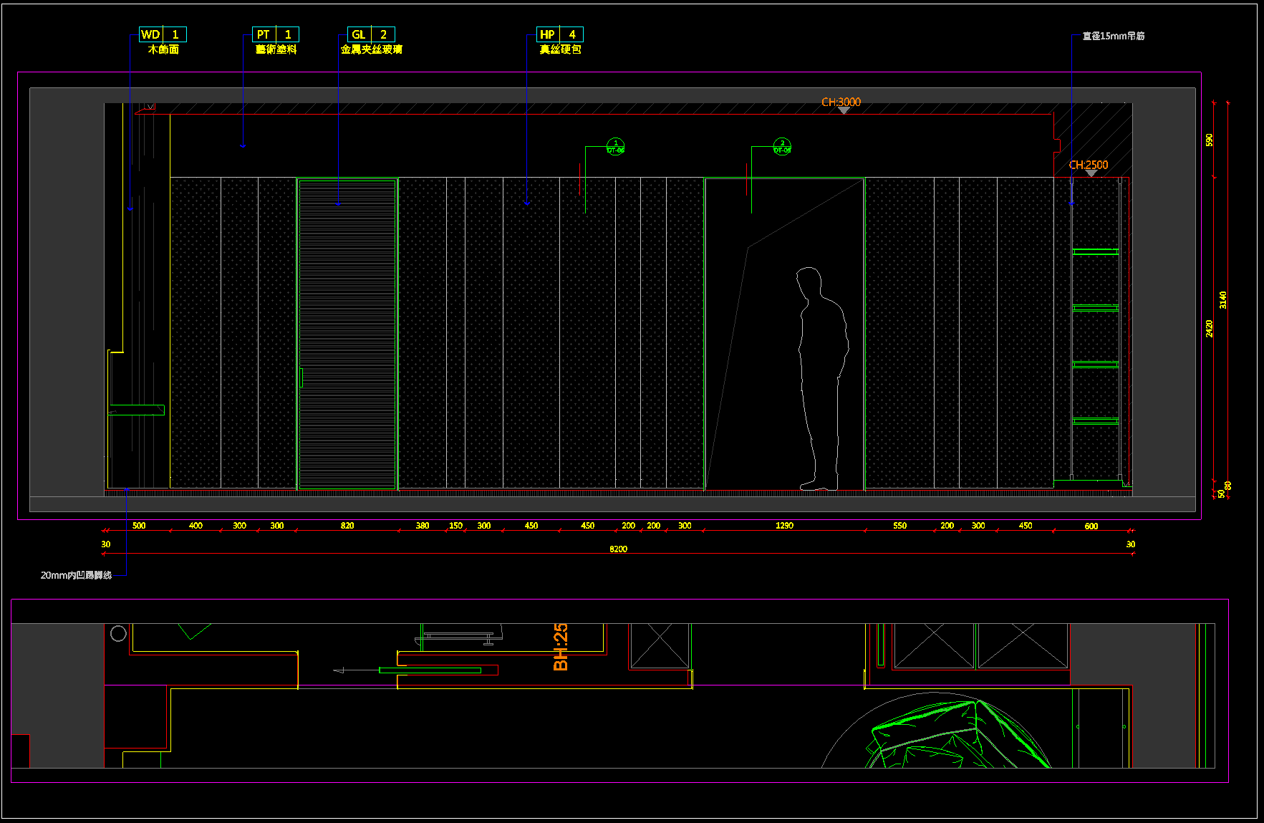Screen dimensions: 1264x823
Task: Click the 金属夹丝玻璃 label
Action: 371,49
